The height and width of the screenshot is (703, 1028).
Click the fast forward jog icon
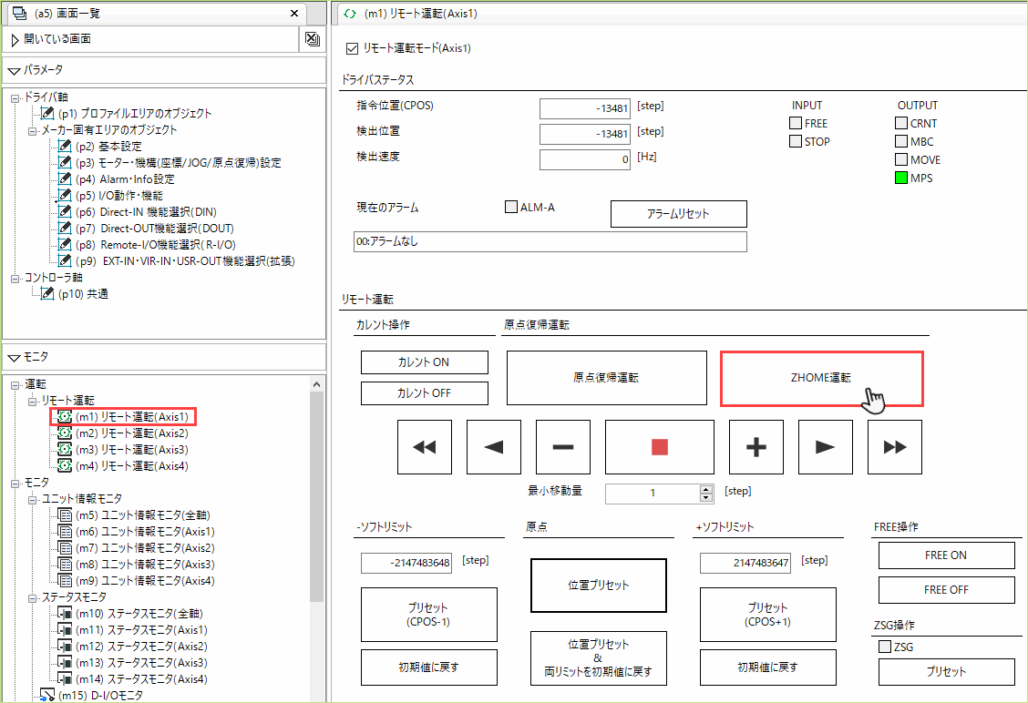click(x=894, y=447)
